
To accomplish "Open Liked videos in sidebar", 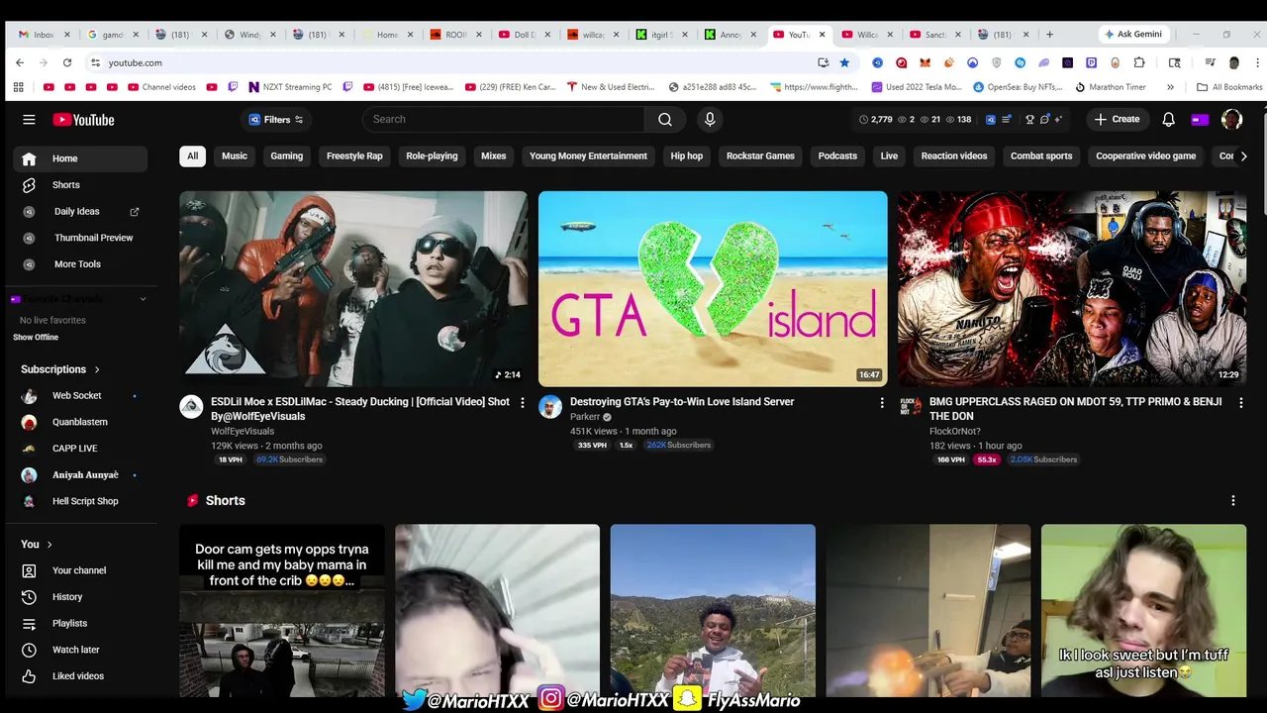I will point(80,676).
